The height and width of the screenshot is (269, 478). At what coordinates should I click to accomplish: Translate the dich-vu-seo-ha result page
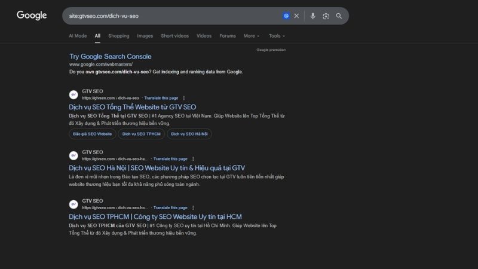tap(170, 159)
